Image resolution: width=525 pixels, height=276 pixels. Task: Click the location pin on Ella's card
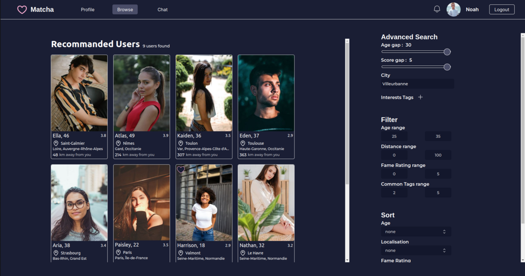(x=56, y=143)
